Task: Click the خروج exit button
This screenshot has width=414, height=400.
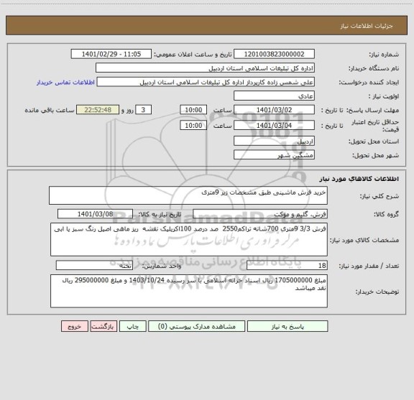Action: click(x=75, y=326)
